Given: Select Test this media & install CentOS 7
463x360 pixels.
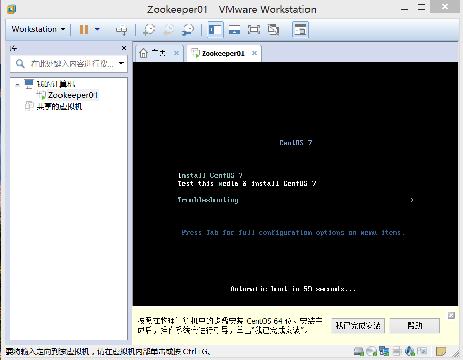Looking at the screenshot, I should click(247, 183).
